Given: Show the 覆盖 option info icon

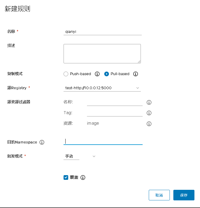Looking at the screenshot, I should click(83, 177).
